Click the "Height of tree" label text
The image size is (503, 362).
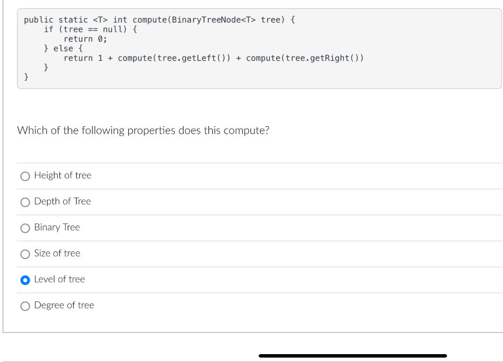coord(62,175)
